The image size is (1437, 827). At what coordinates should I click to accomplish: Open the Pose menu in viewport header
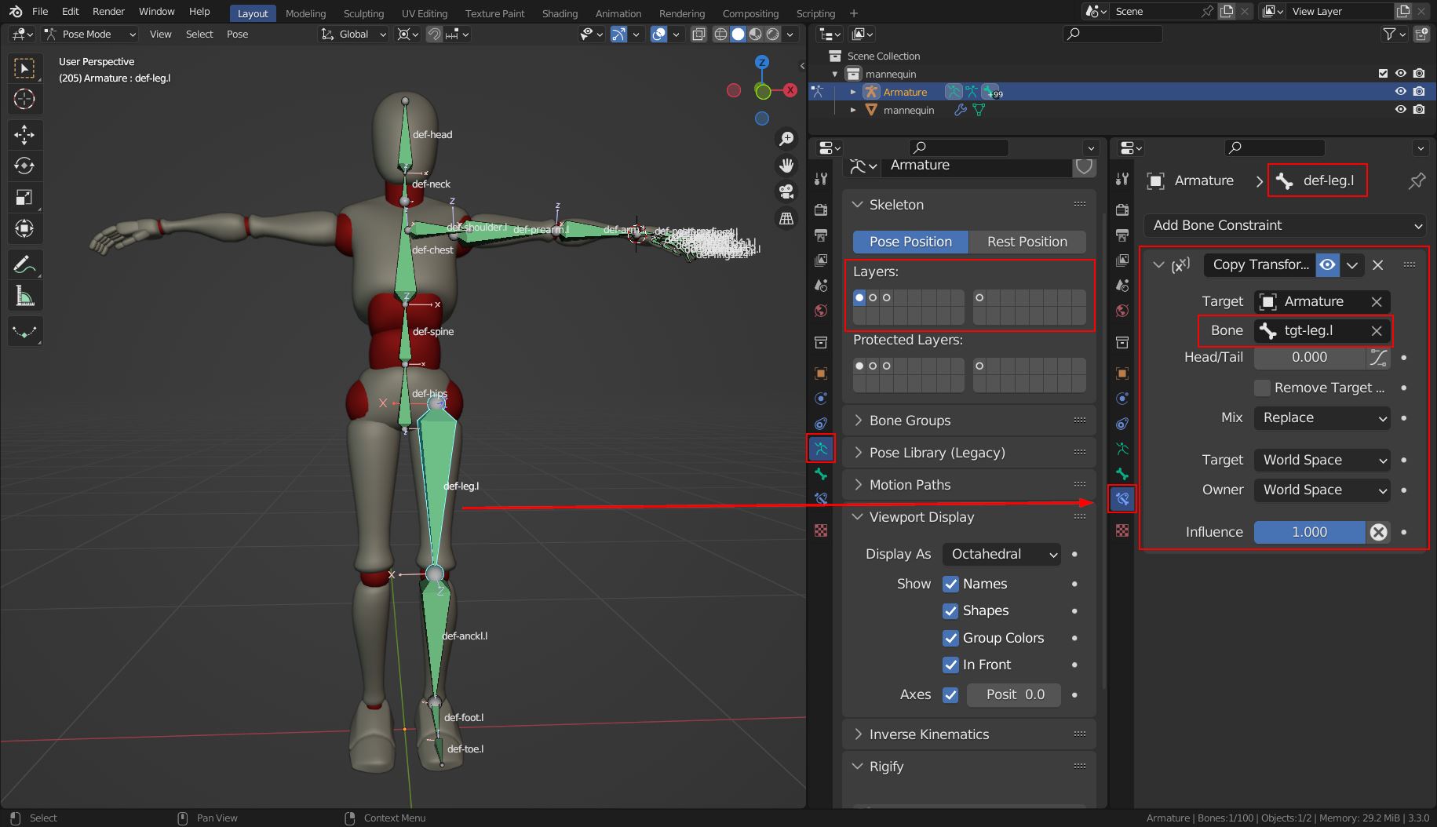[237, 34]
